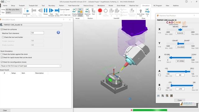199x112 pixels.
Task: Open Display Issues in the ribbon
Action: (75, 12)
